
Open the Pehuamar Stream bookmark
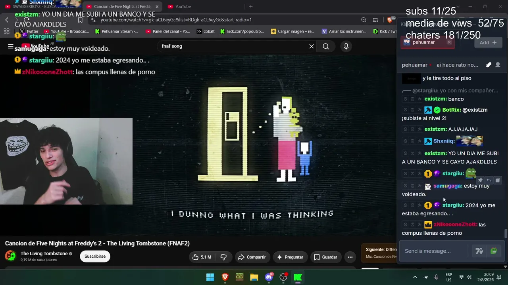pyautogui.click(x=117, y=31)
